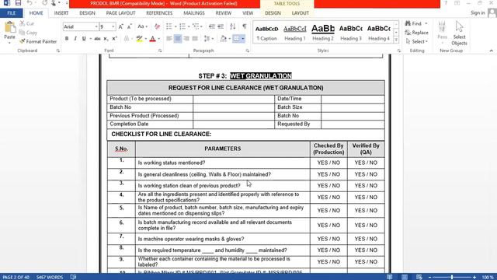This screenshot has width=497, height=280.
Task: Open proofing errors icon in status bar
Action: pyautogui.click(x=73, y=277)
